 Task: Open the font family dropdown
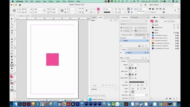coord(146,21)
